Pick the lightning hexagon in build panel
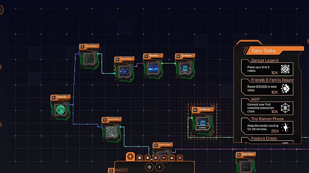Screen dimensions: 309x173 point(159,167)
